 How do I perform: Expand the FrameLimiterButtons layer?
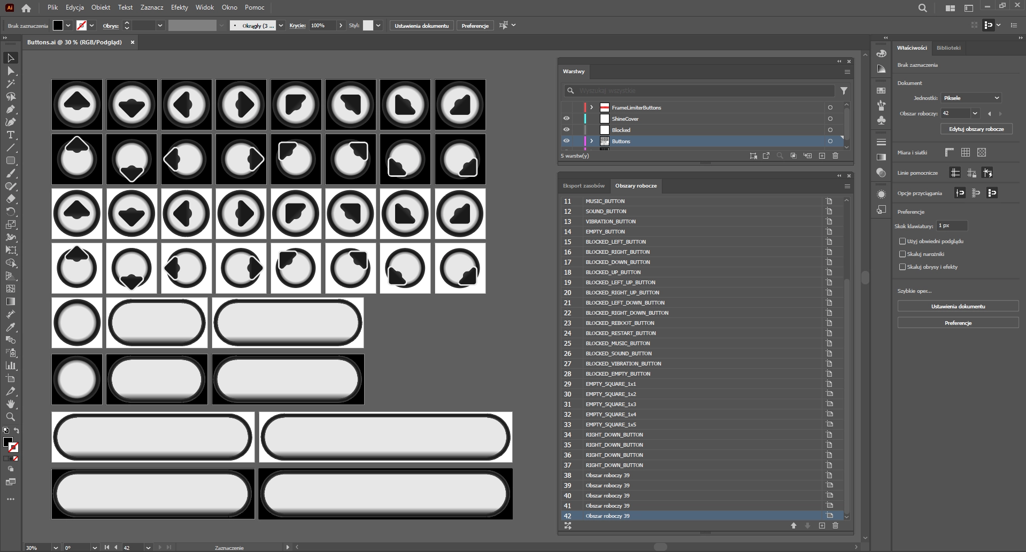coord(591,107)
